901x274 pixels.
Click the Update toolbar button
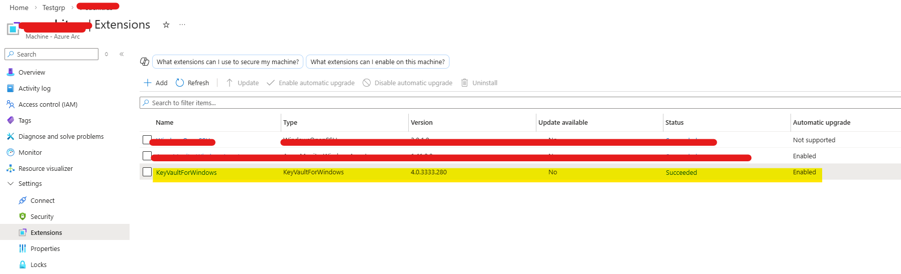(x=242, y=83)
